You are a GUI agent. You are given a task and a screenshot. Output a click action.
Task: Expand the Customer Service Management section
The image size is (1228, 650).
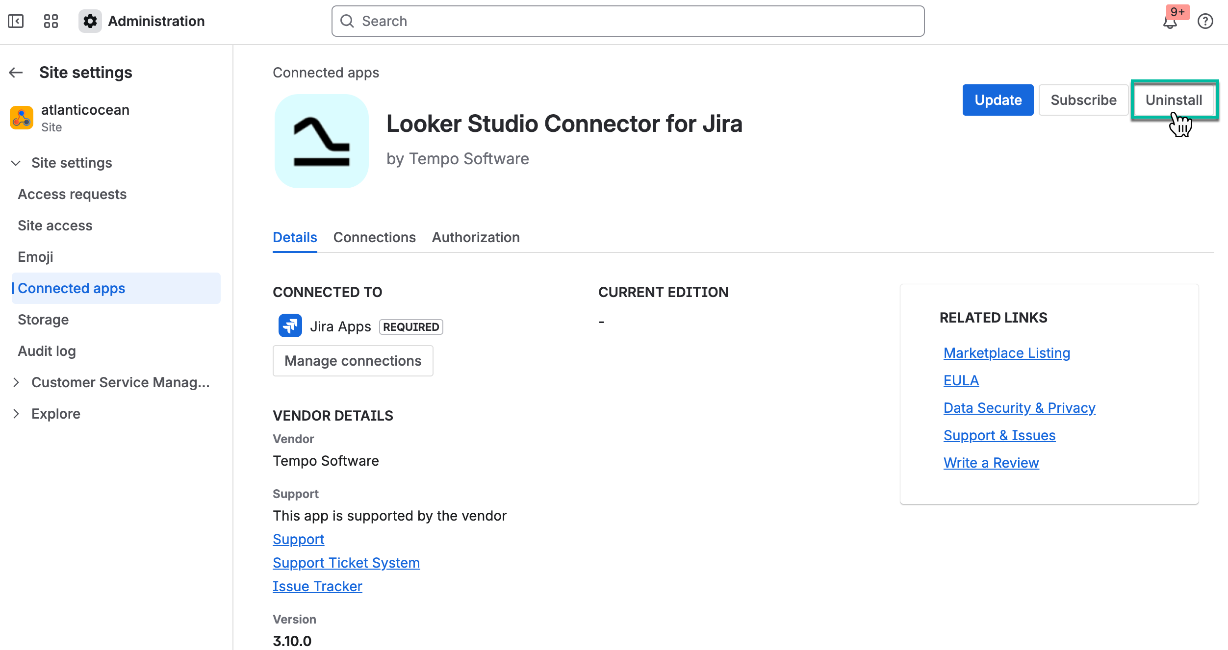pos(17,382)
